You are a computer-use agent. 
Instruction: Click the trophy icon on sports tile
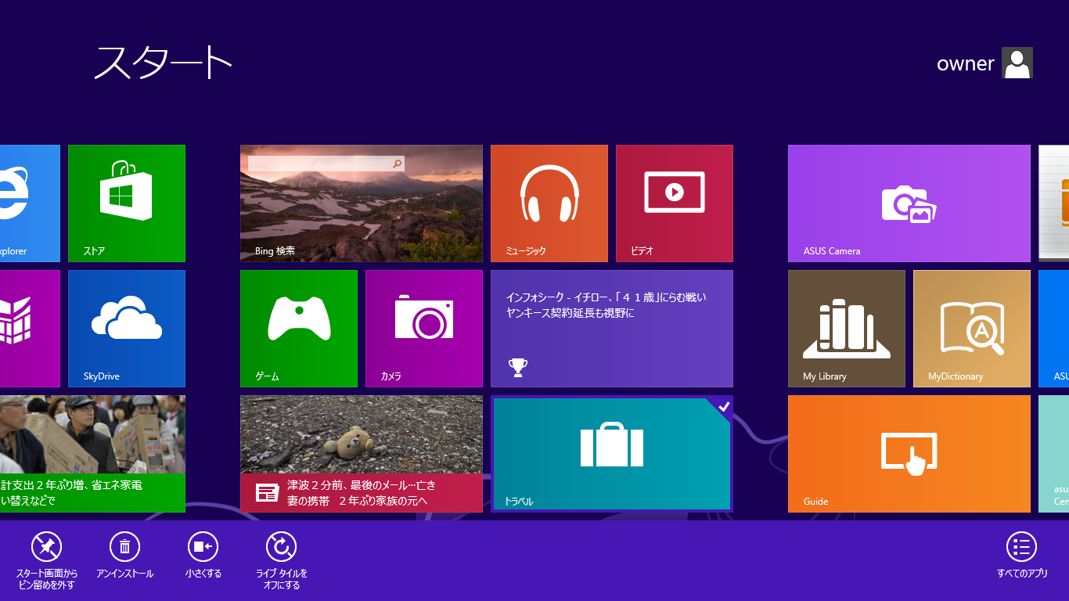(x=518, y=367)
